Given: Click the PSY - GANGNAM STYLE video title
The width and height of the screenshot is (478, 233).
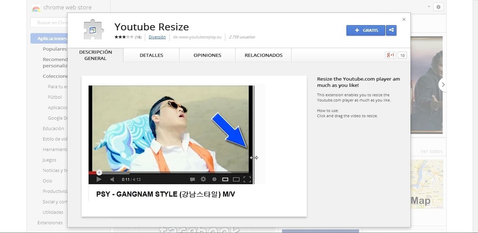Looking at the screenshot, I should pyautogui.click(x=166, y=194).
